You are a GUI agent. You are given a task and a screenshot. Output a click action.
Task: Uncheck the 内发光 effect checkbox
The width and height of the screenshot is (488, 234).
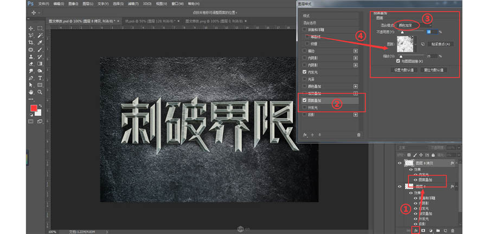pyautogui.click(x=304, y=72)
